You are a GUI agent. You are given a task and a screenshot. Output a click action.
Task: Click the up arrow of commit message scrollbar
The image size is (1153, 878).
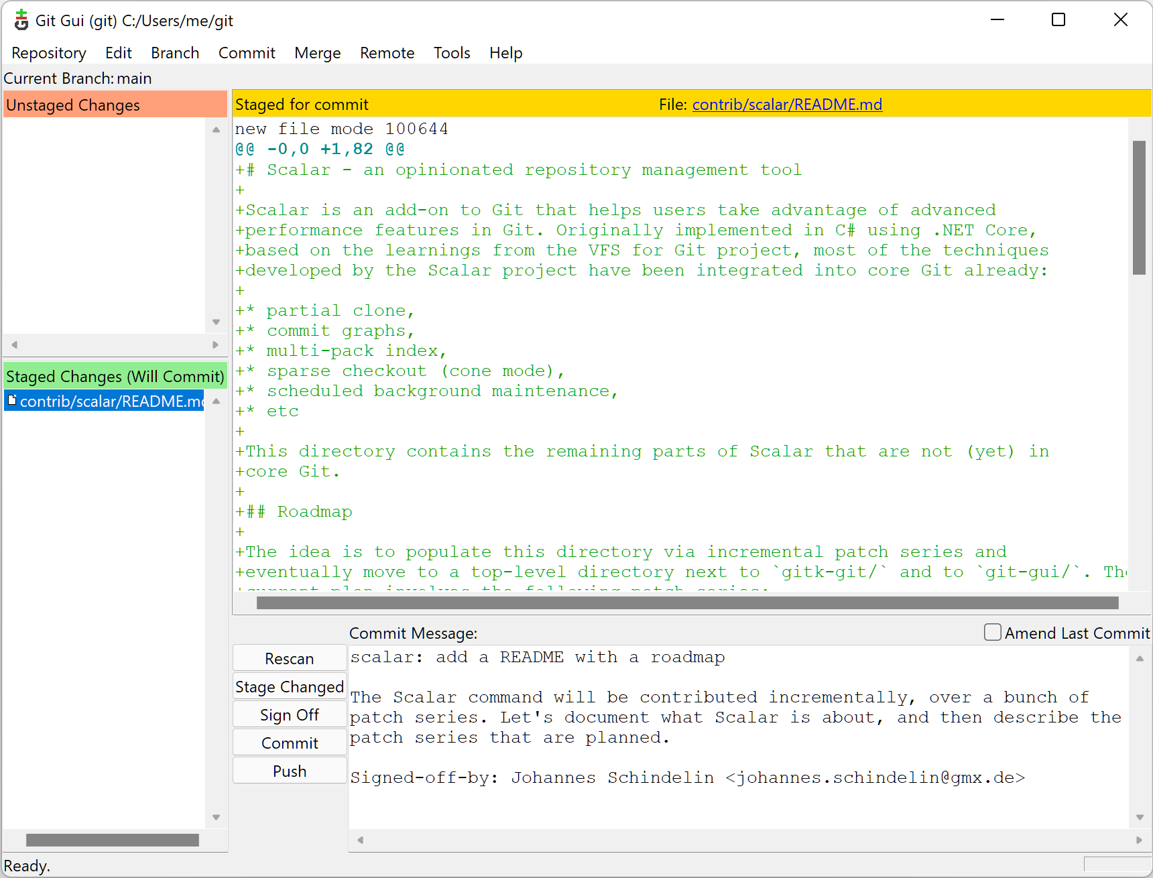(x=1138, y=660)
